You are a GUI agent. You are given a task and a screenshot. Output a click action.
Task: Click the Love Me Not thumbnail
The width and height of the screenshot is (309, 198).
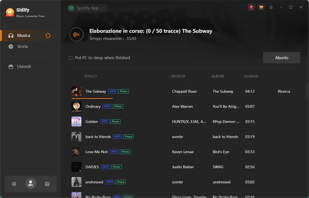[x=76, y=152]
